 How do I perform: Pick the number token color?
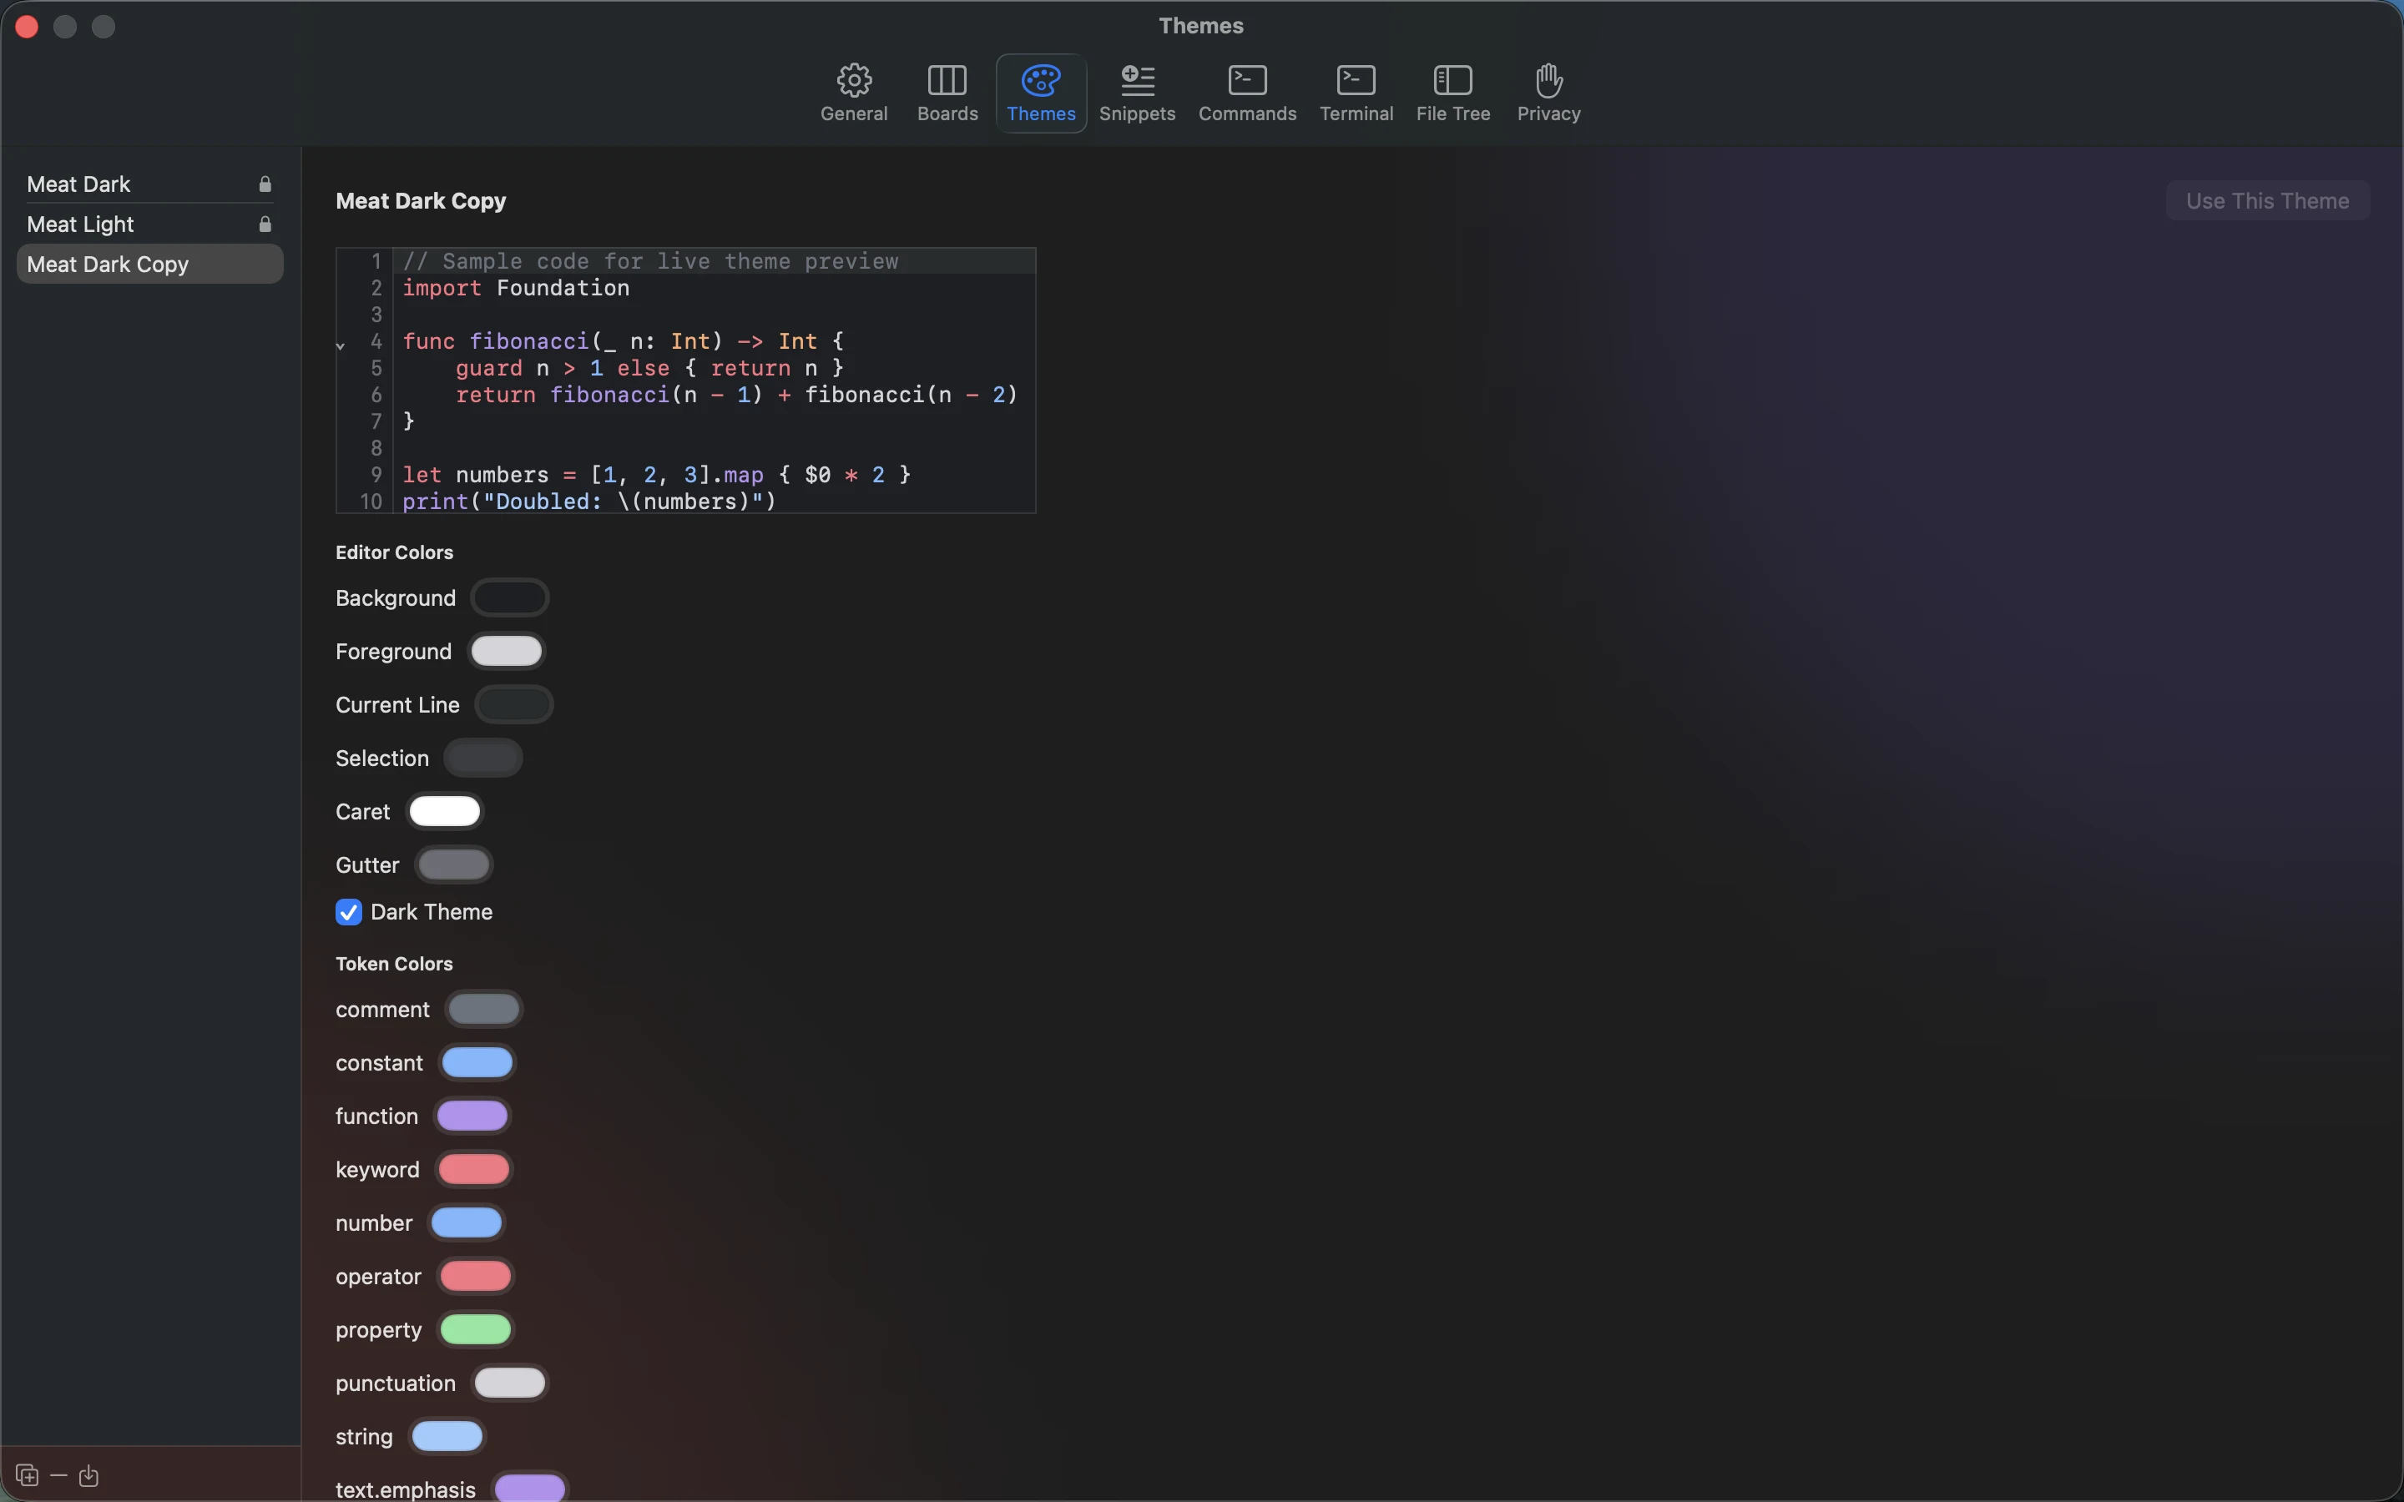pos(467,1222)
